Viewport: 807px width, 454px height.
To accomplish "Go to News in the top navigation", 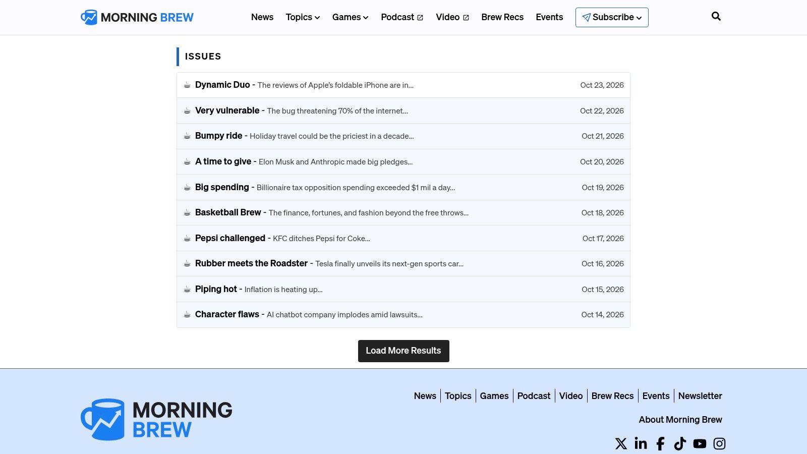I will (x=262, y=17).
